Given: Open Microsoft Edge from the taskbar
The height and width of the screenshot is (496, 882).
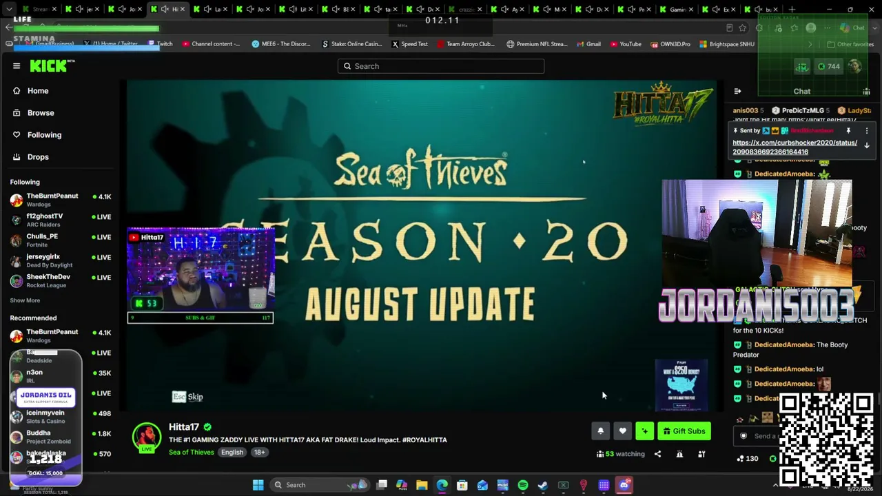Looking at the screenshot, I should [x=442, y=485].
